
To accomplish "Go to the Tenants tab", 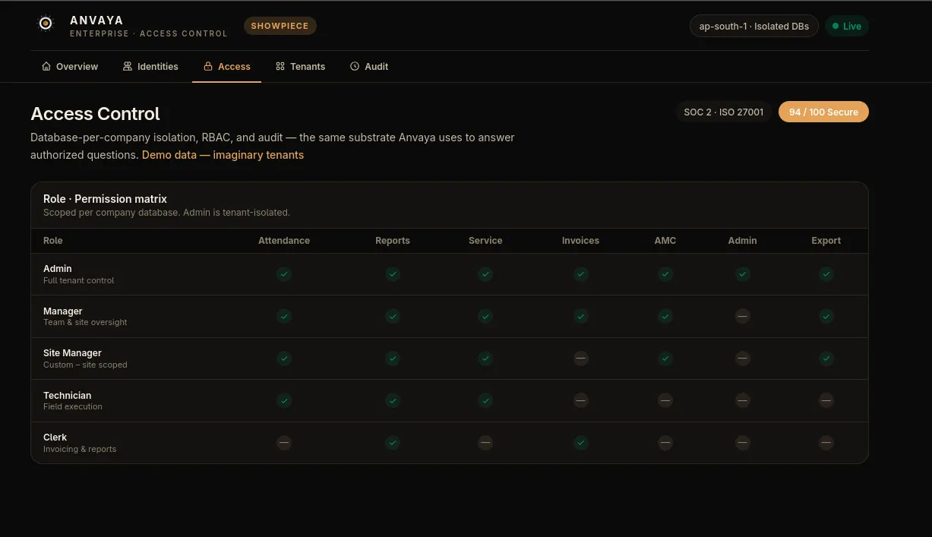I will click(300, 67).
